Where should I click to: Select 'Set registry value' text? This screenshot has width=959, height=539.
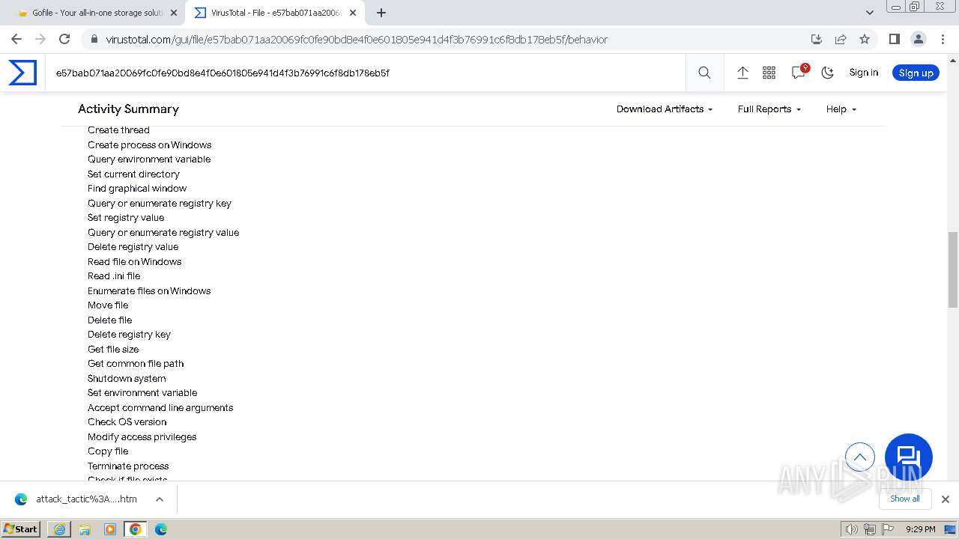pyautogui.click(x=126, y=218)
